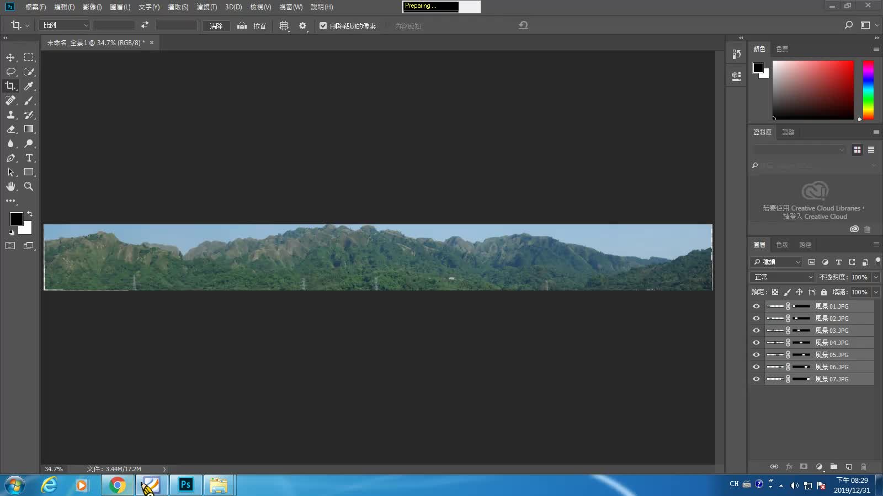883x496 pixels.
Task: Open the crop ratio 比例 dropdown
Action: tap(65, 25)
